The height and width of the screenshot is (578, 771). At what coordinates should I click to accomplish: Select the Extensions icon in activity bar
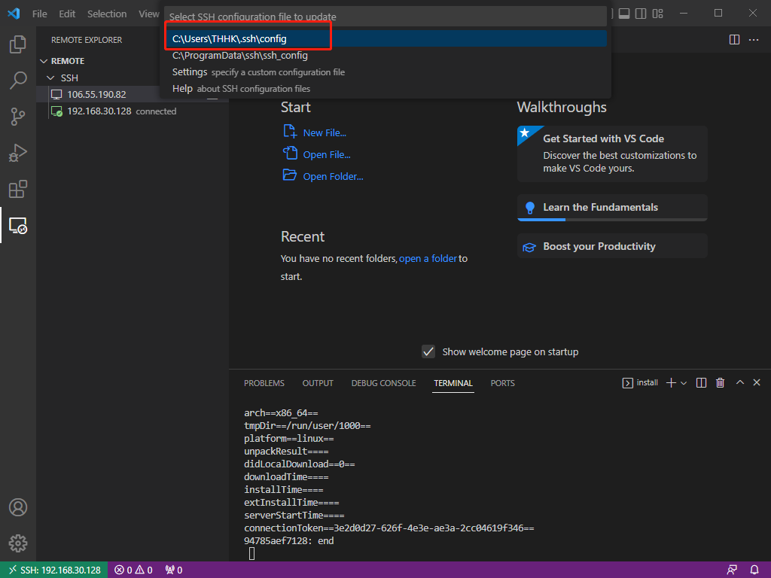(18, 189)
